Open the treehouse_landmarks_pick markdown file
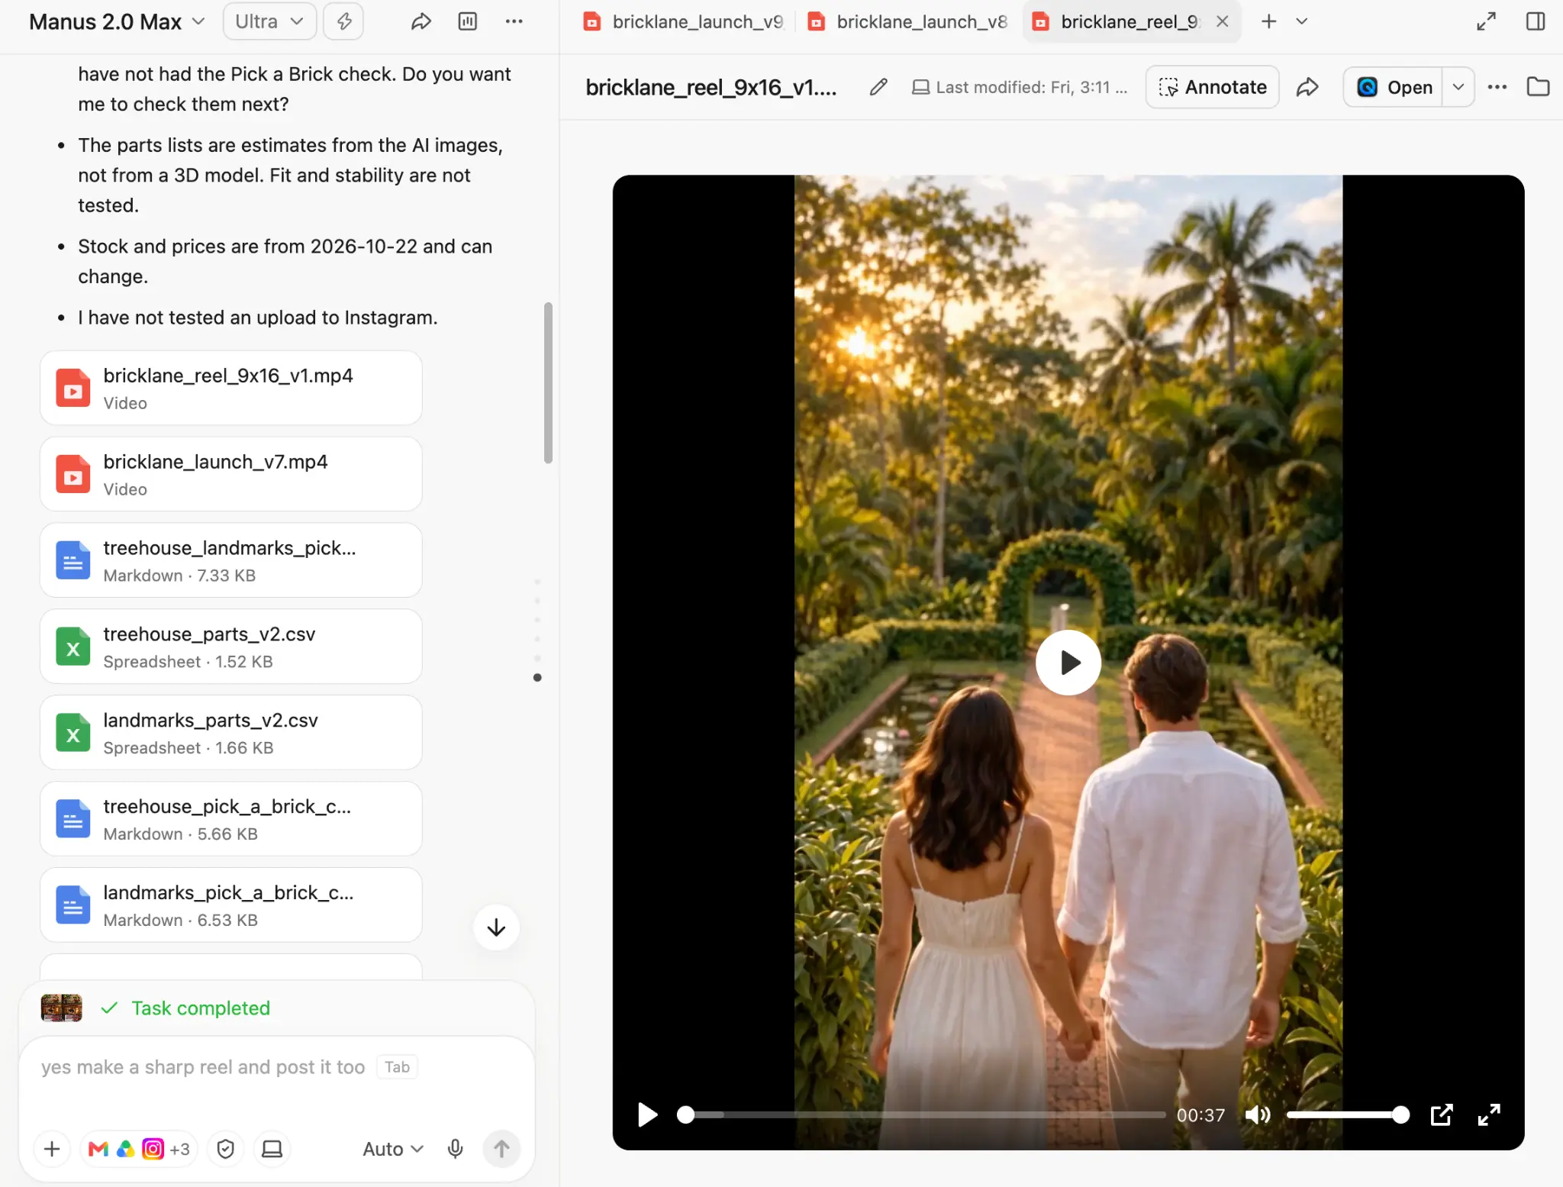 pyautogui.click(x=231, y=560)
